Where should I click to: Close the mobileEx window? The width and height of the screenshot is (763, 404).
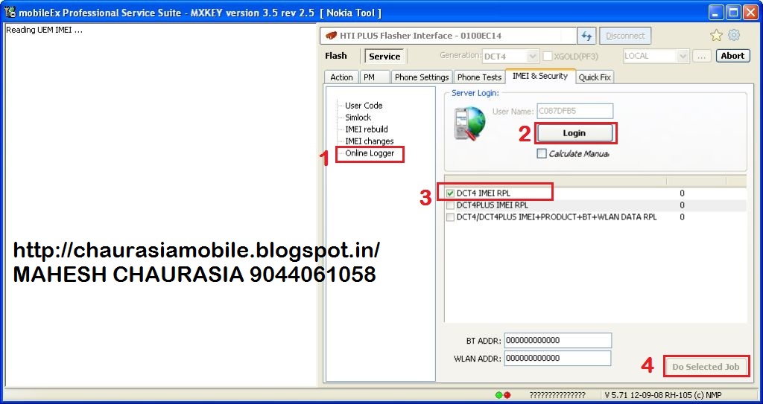(750, 12)
